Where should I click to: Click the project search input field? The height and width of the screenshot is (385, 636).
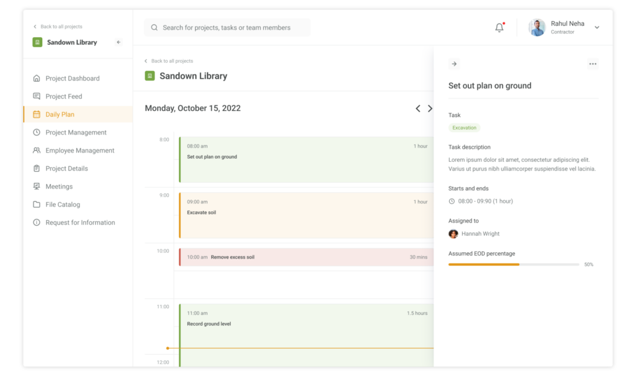click(227, 28)
